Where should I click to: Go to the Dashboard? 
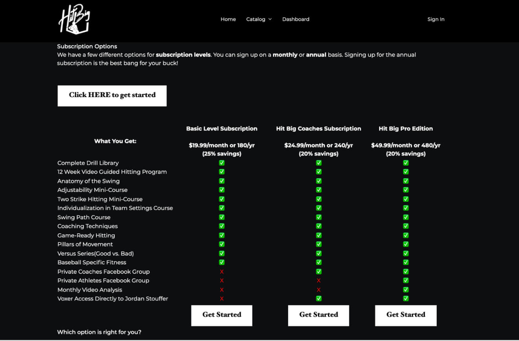296,19
